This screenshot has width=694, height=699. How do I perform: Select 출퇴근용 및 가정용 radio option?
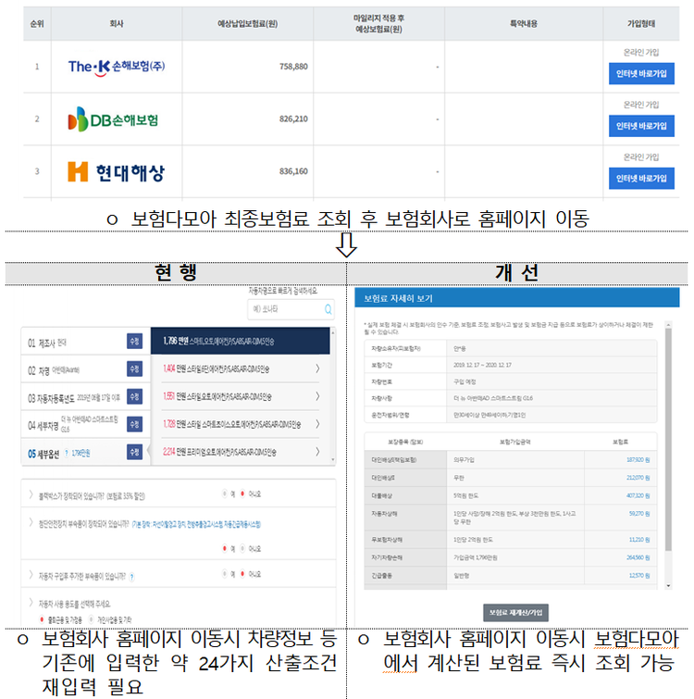[42, 619]
